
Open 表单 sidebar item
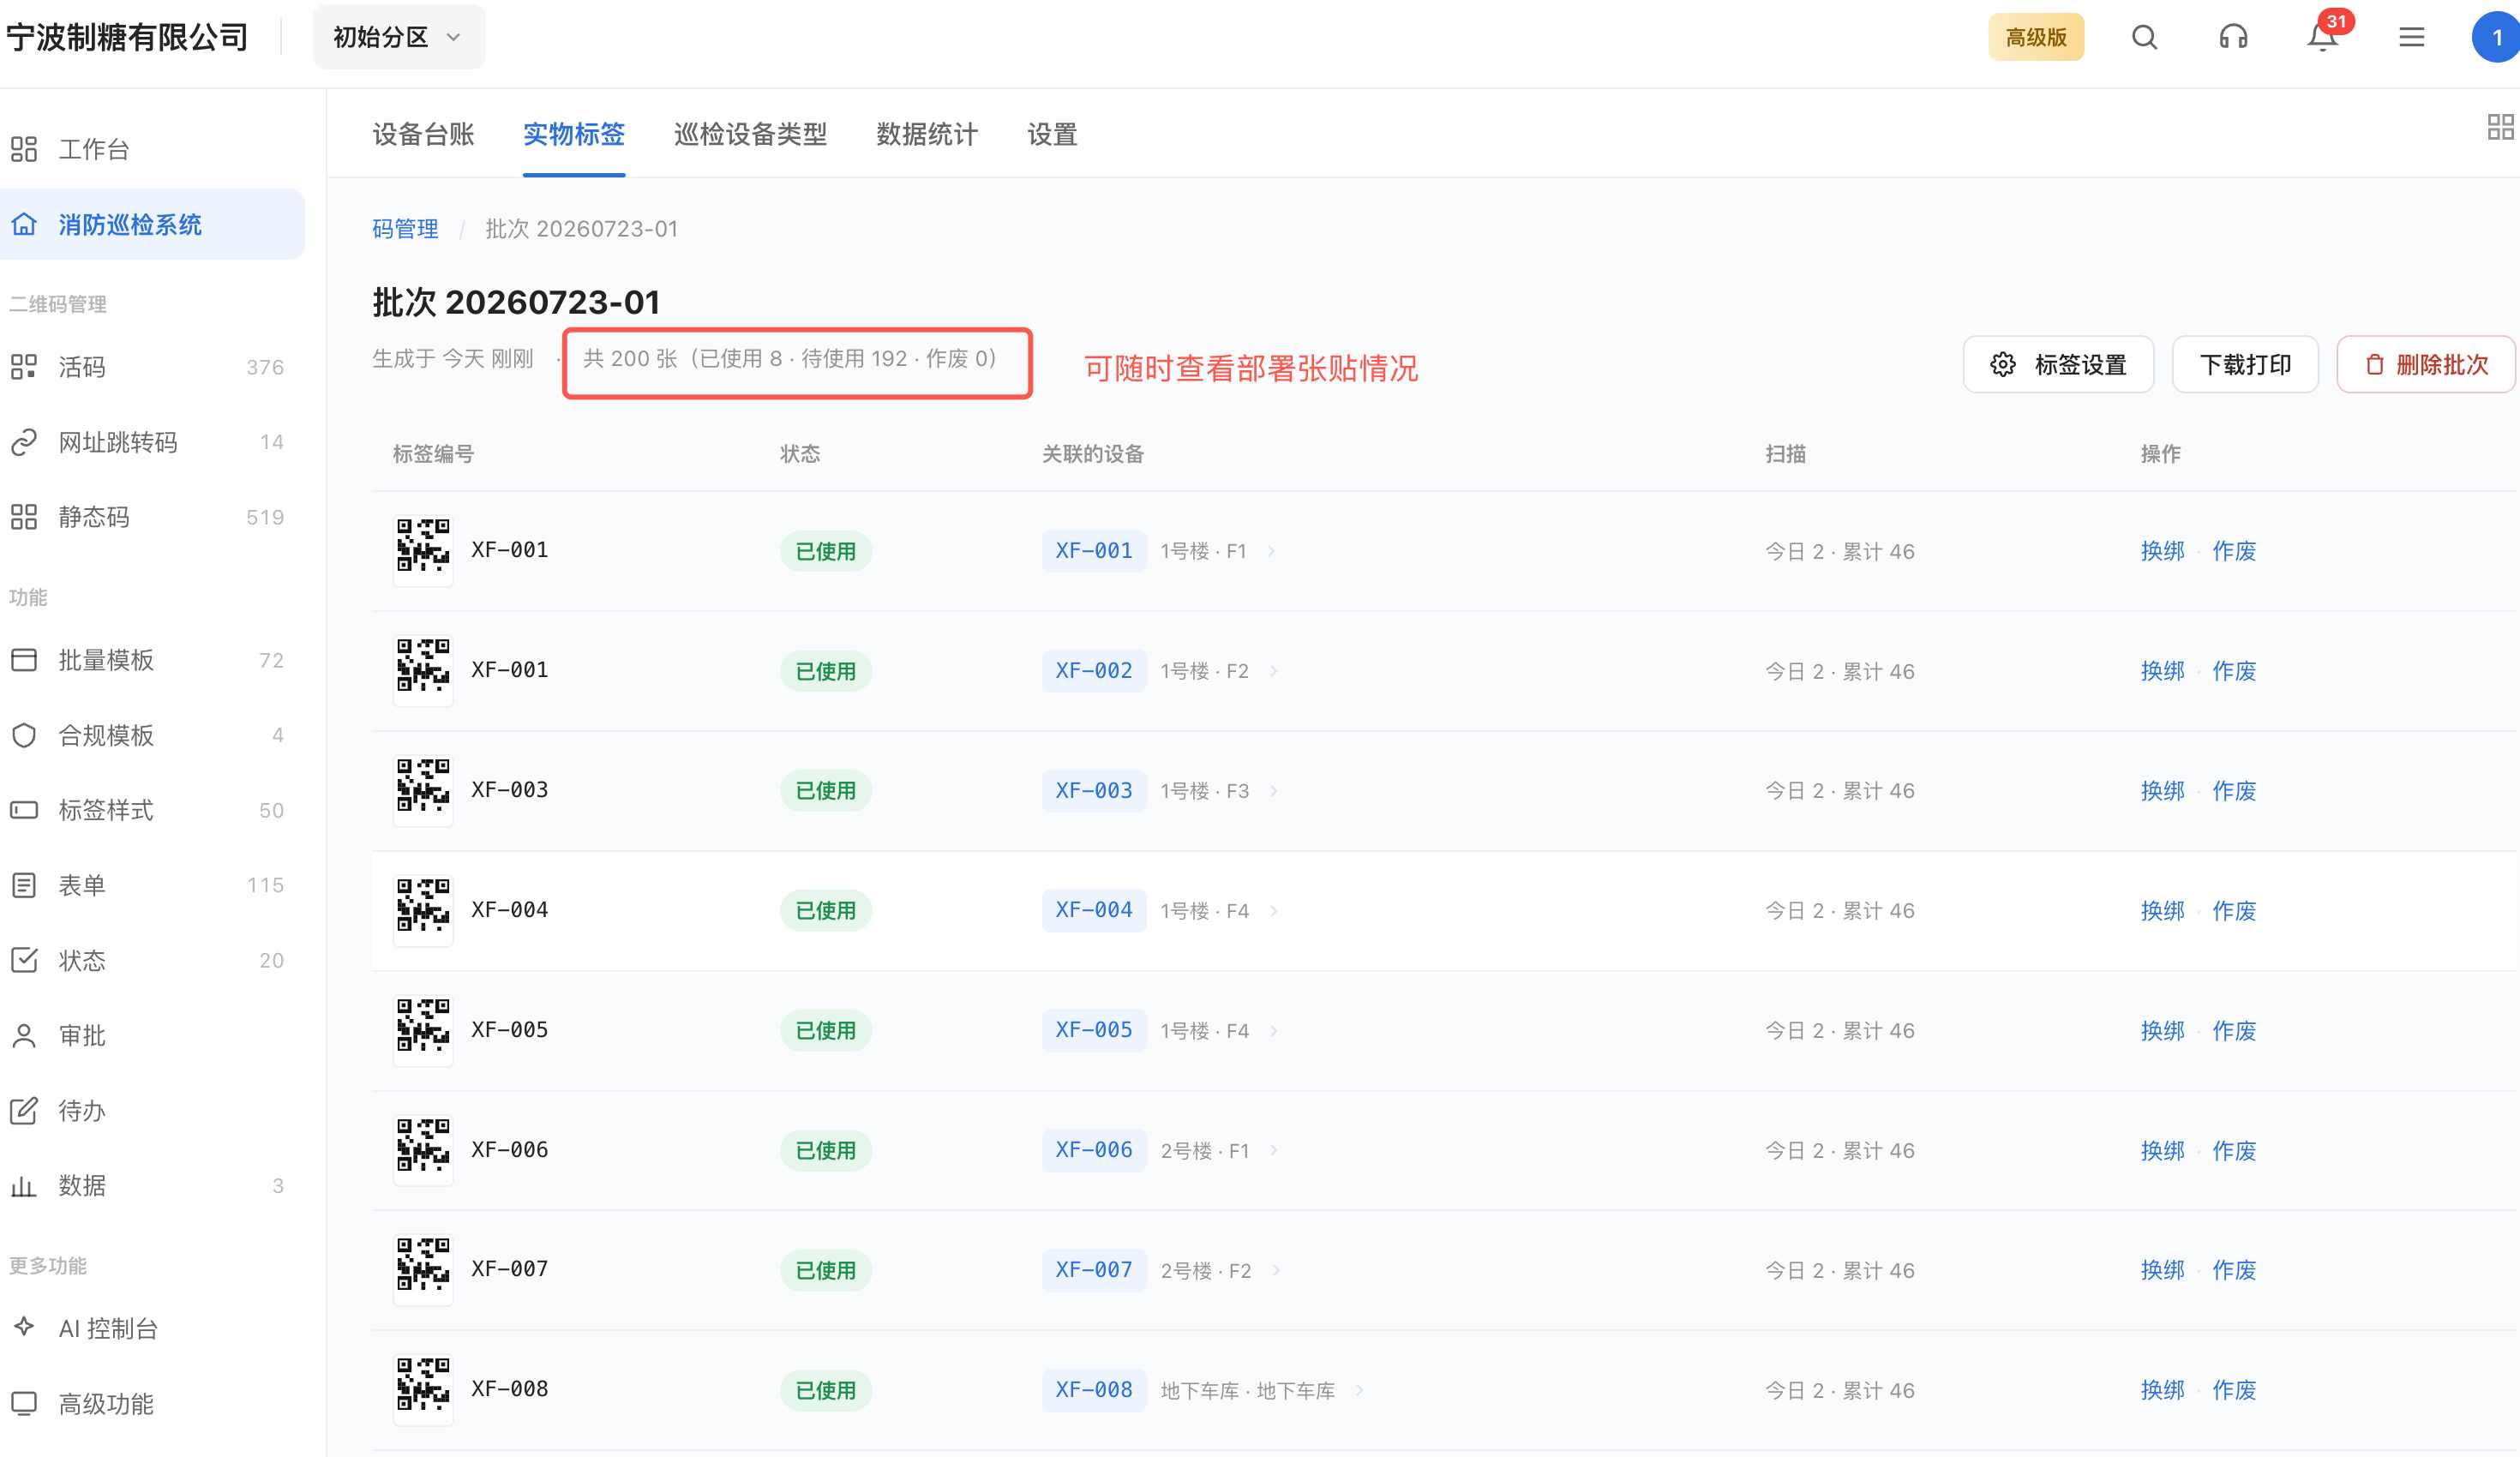tap(152, 885)
